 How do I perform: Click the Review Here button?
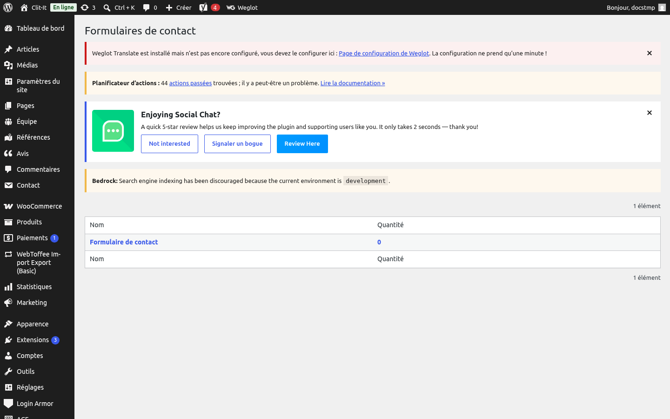[302, 144]
